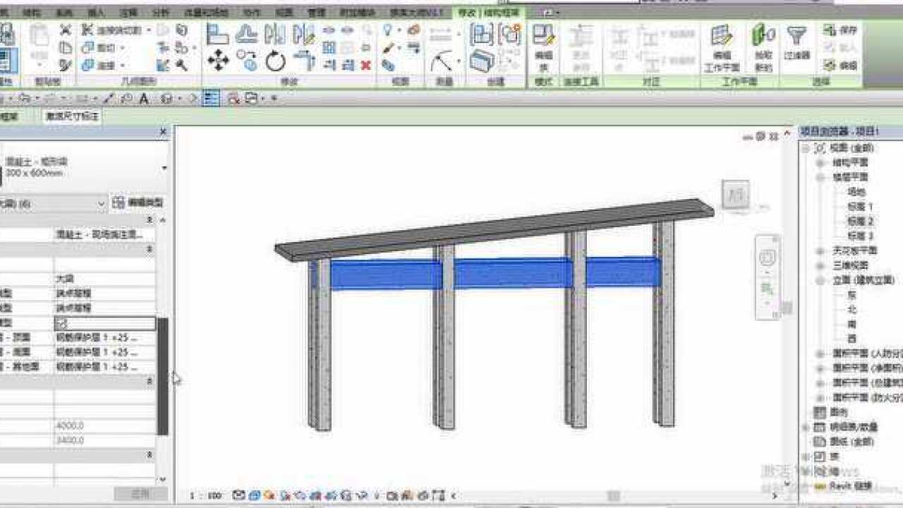Click the Edit selection icon
The image size is (903, 508).
(840, 66)
